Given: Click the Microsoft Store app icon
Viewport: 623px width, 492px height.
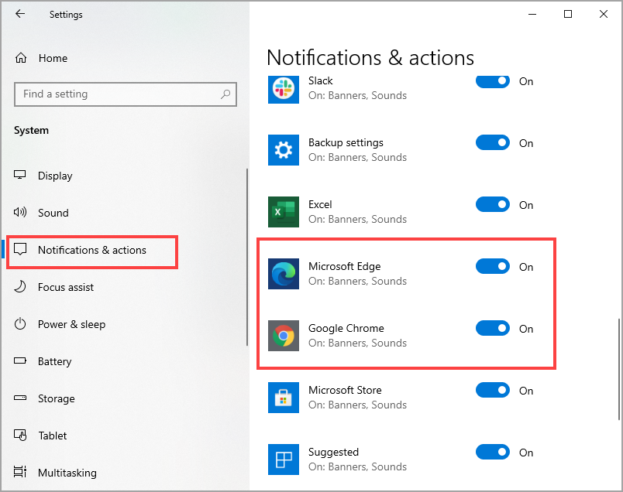Looking at the screenshot, I should click(x=284, y=398).
